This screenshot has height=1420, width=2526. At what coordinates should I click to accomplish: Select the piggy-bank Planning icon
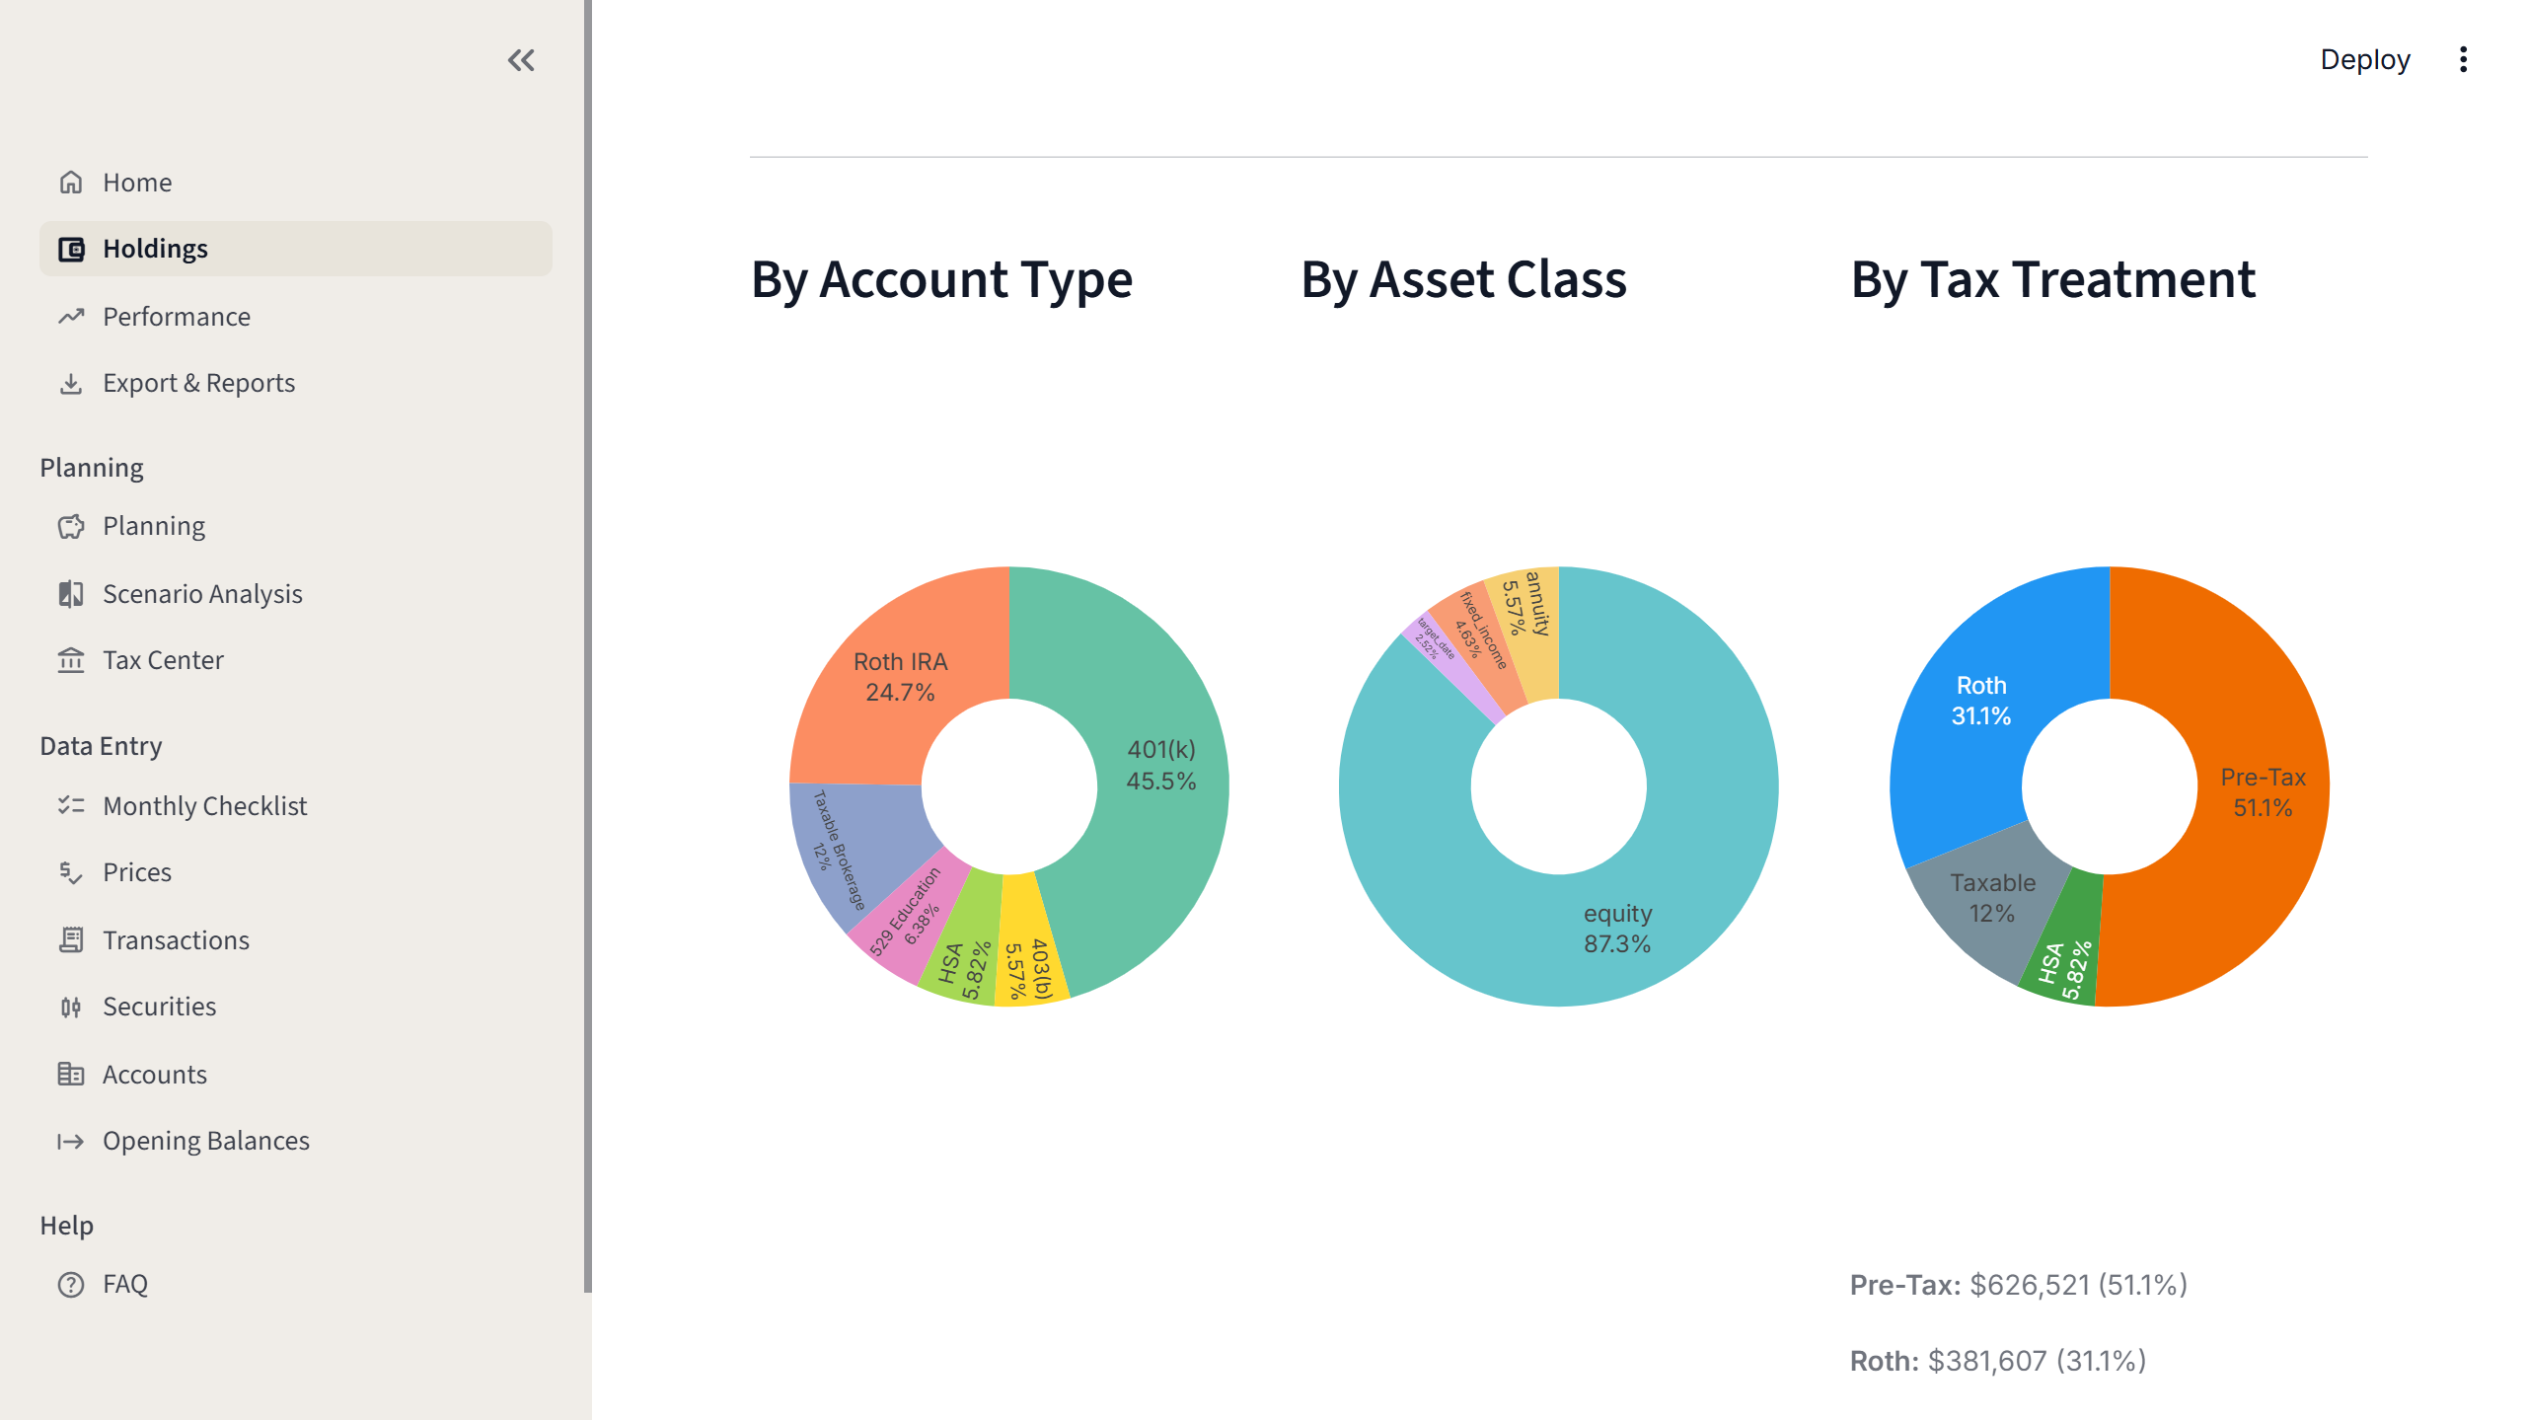coord(70,526)
